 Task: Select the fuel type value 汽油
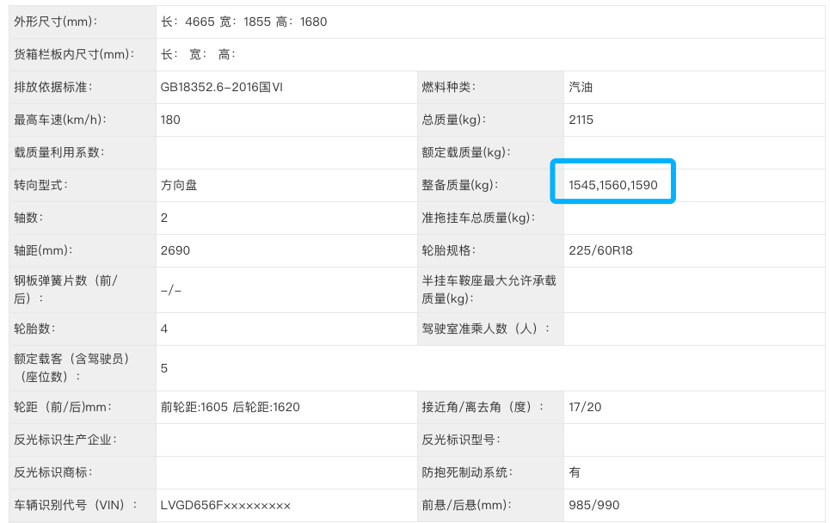pos(581,87)
